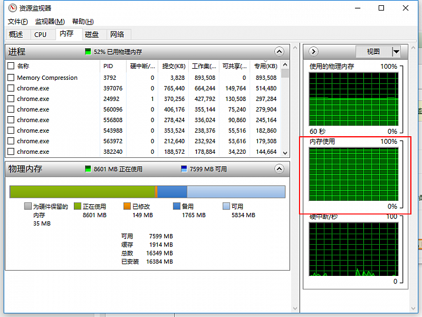Click the blue 7599 MB 可用 indicator
This screenshot has height=317, width=422.
184,169
